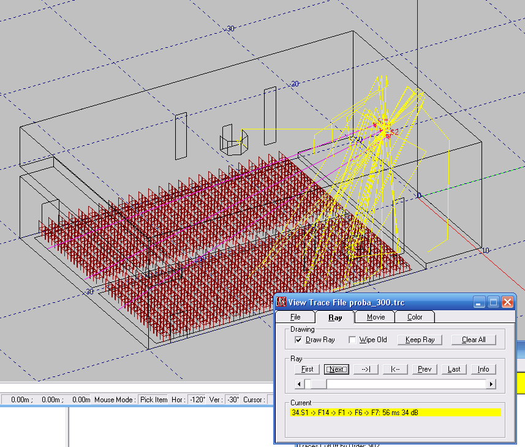Click the Hor angle -120° field

click(197, 400)
